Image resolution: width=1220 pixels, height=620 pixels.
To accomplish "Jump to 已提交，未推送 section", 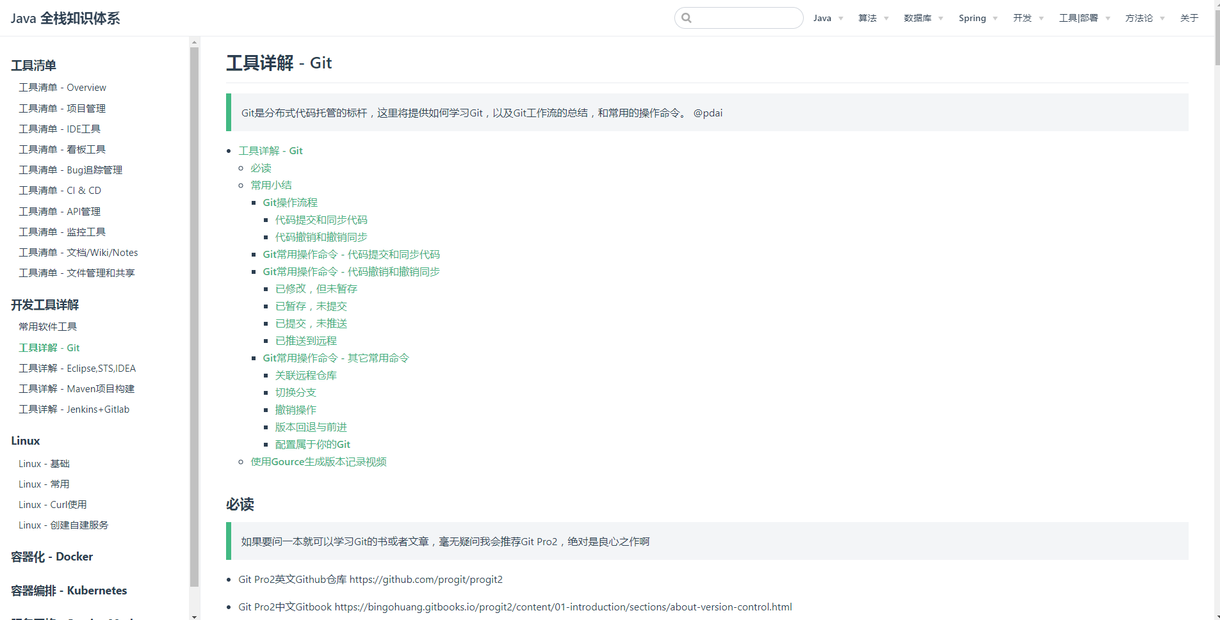I will pyautogui.click(x=311, y=323).
